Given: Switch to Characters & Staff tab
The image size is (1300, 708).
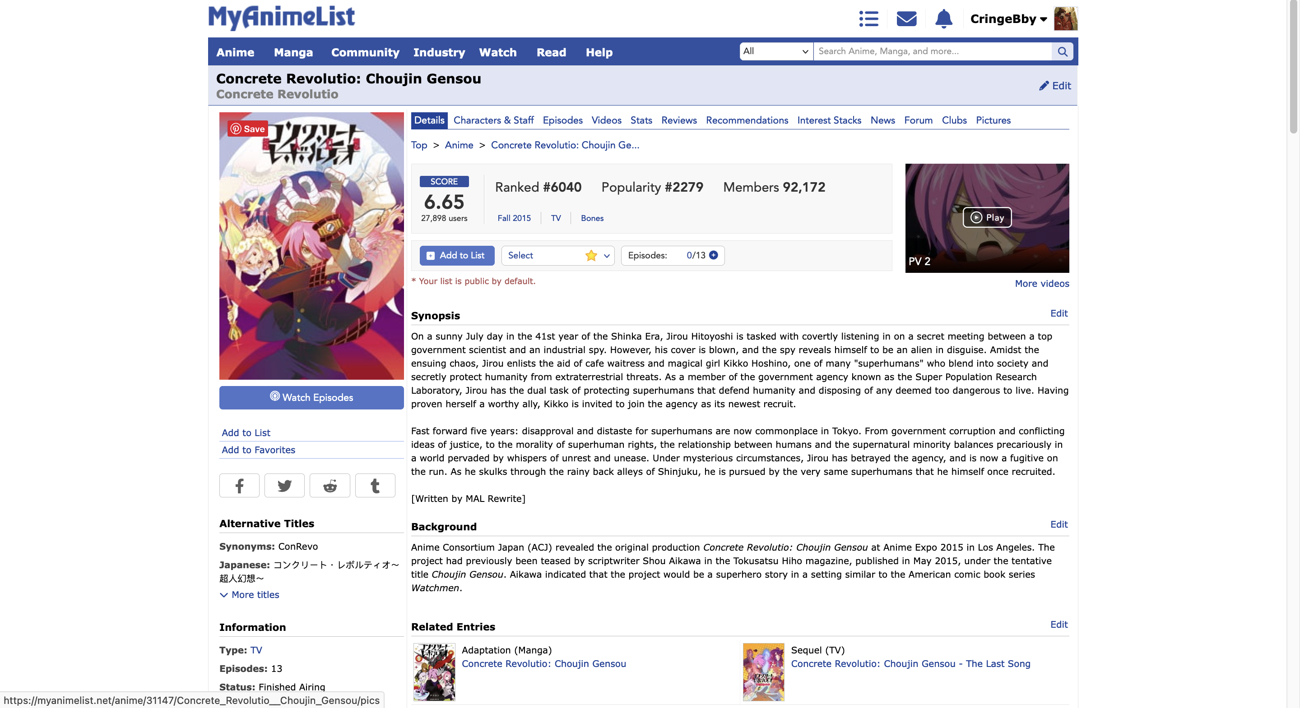Looking at the screenshot, I should point(493,120).
